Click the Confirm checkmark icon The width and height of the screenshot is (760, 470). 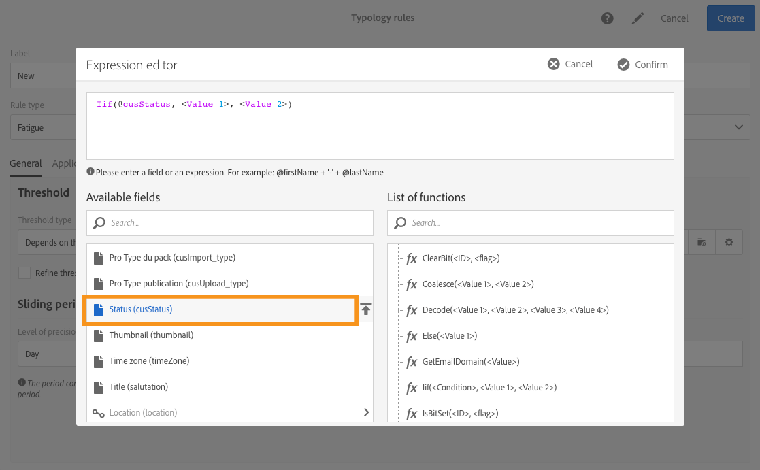pyautogui.click(x=623, y=65)
